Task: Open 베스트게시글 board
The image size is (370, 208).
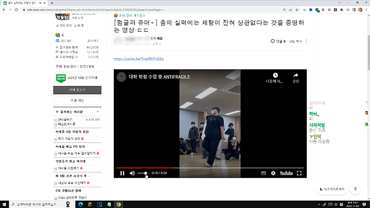Action: pos(67,124)
